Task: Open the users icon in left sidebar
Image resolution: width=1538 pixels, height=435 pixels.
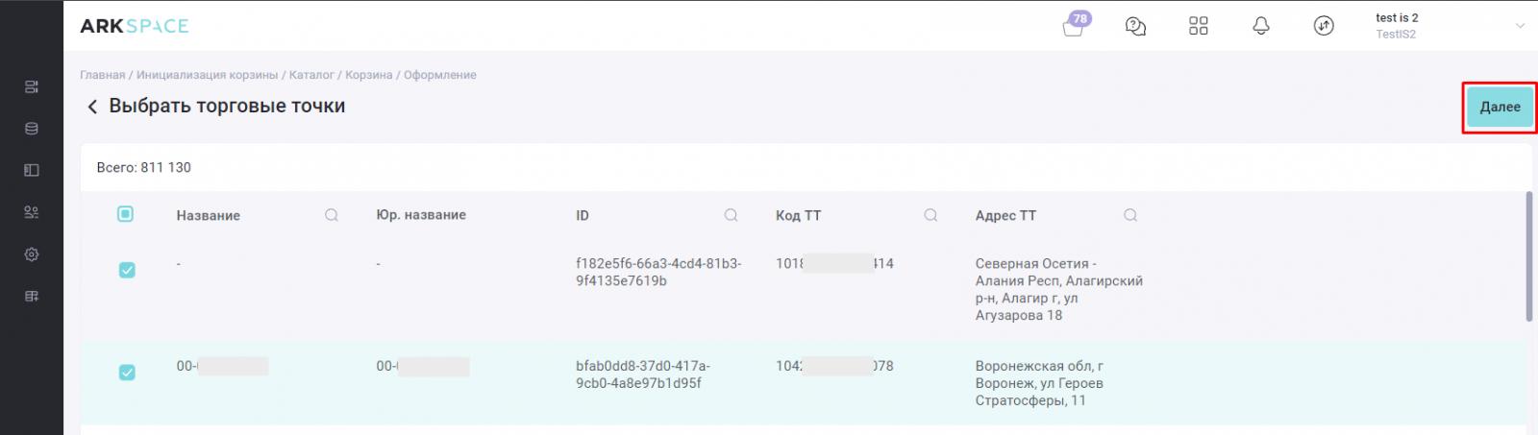Action: point(32,212)
